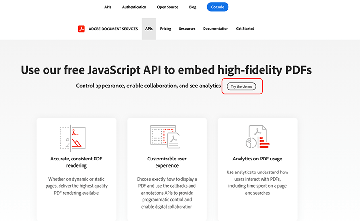Click the Customizable user experience heading
The width and height of the screenshot is (360, 221).
[167, 162]
